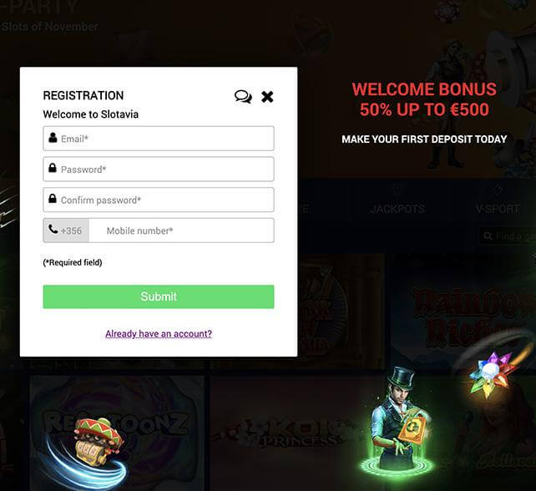This screenshot has height=491, width=536.
Task: Focus the Email input field
Action: 159,139
